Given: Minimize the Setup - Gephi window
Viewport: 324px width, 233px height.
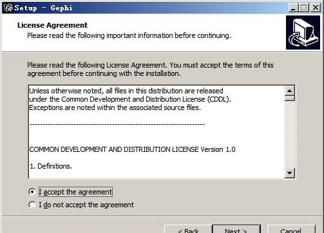Looking at the screenshot, I should pyautogui.click(x=293, y=8).
